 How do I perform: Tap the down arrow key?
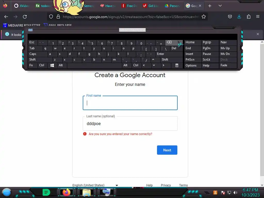click(x=154, y=65)
